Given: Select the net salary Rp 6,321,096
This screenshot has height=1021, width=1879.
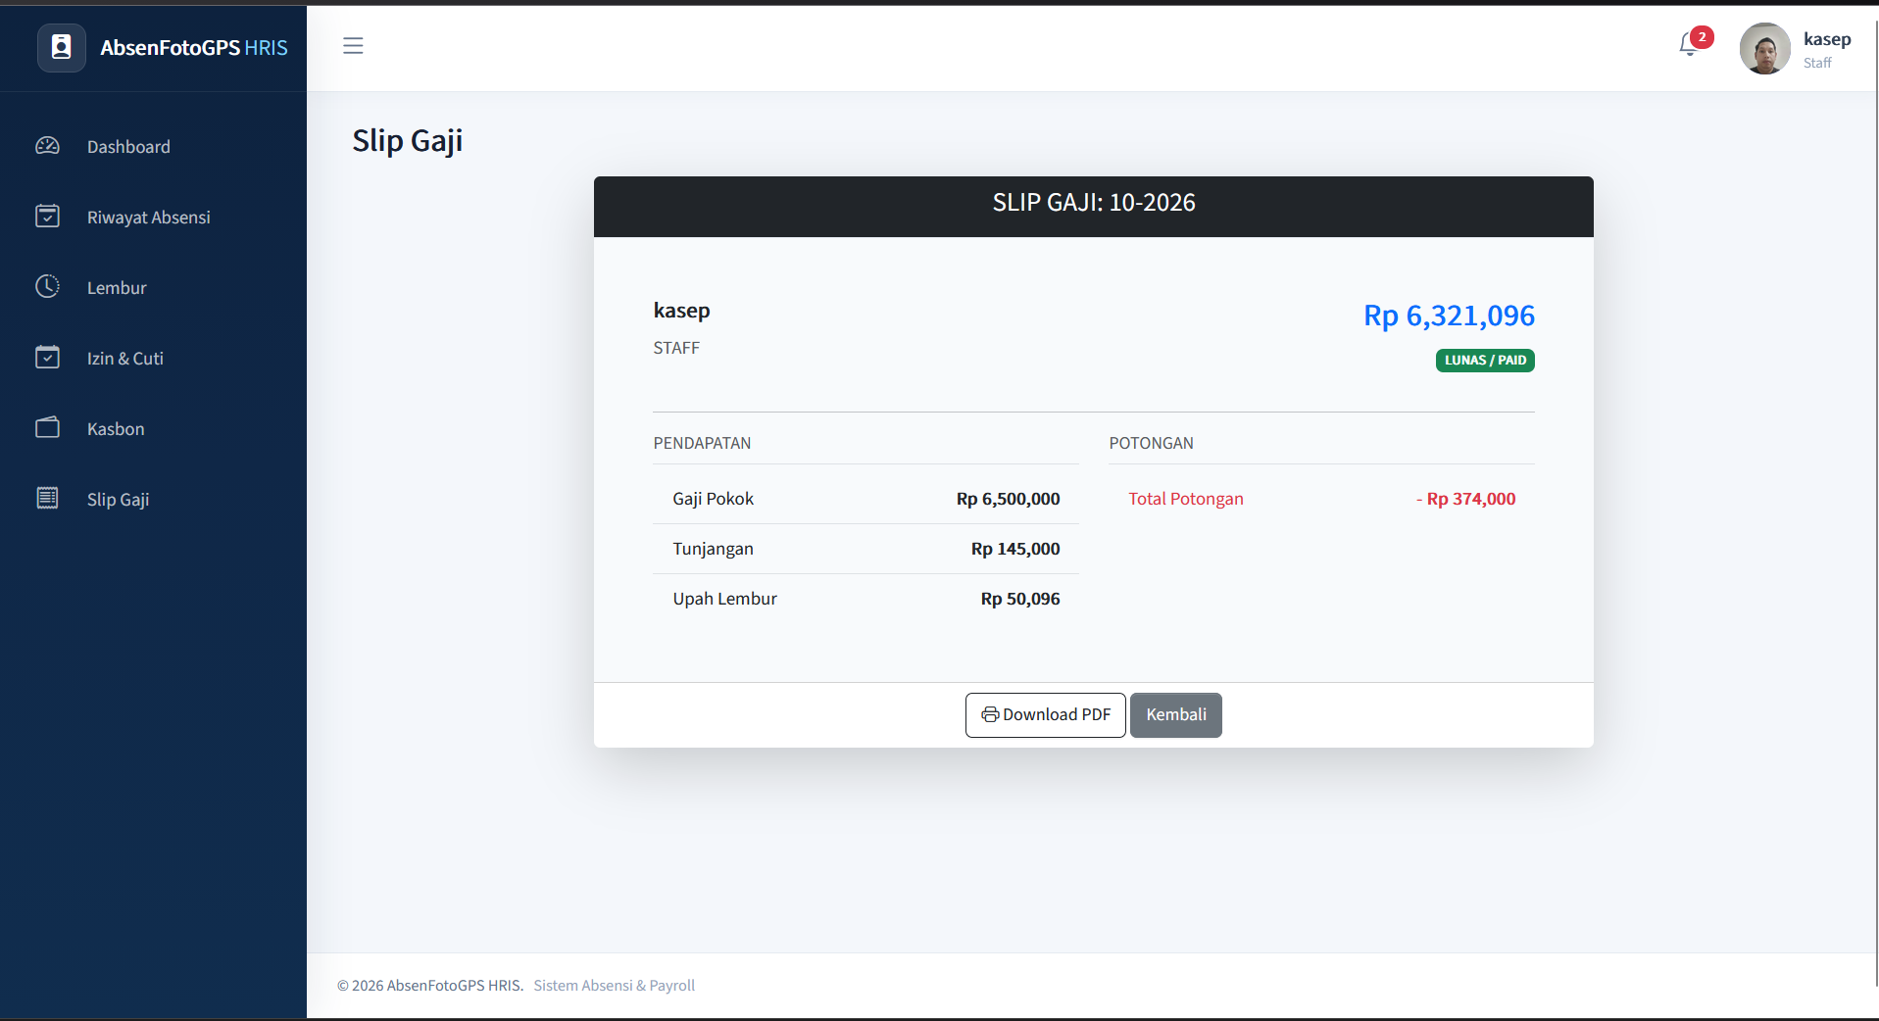Looking at the screenshot, I should (x=1449, y=316).
